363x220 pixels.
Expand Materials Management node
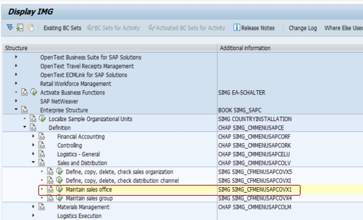click(33, 206)
